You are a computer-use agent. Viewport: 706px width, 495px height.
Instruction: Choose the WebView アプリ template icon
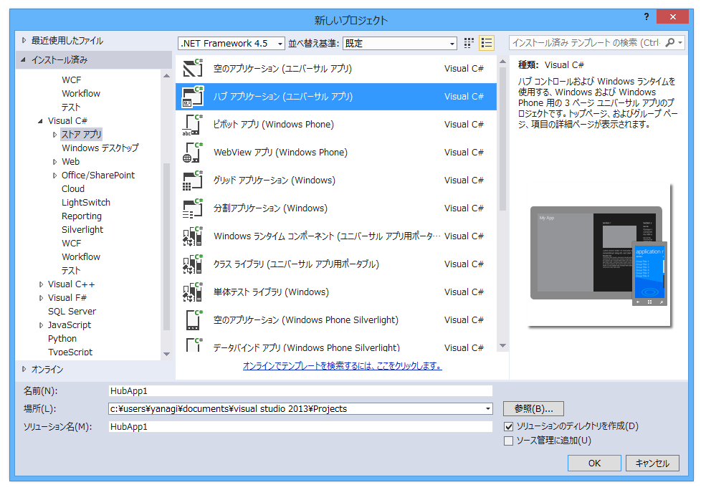[194, 152]
